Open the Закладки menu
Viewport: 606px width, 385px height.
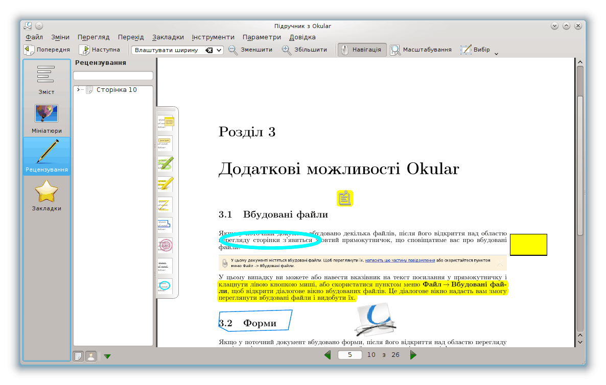(x=168, y=37)
